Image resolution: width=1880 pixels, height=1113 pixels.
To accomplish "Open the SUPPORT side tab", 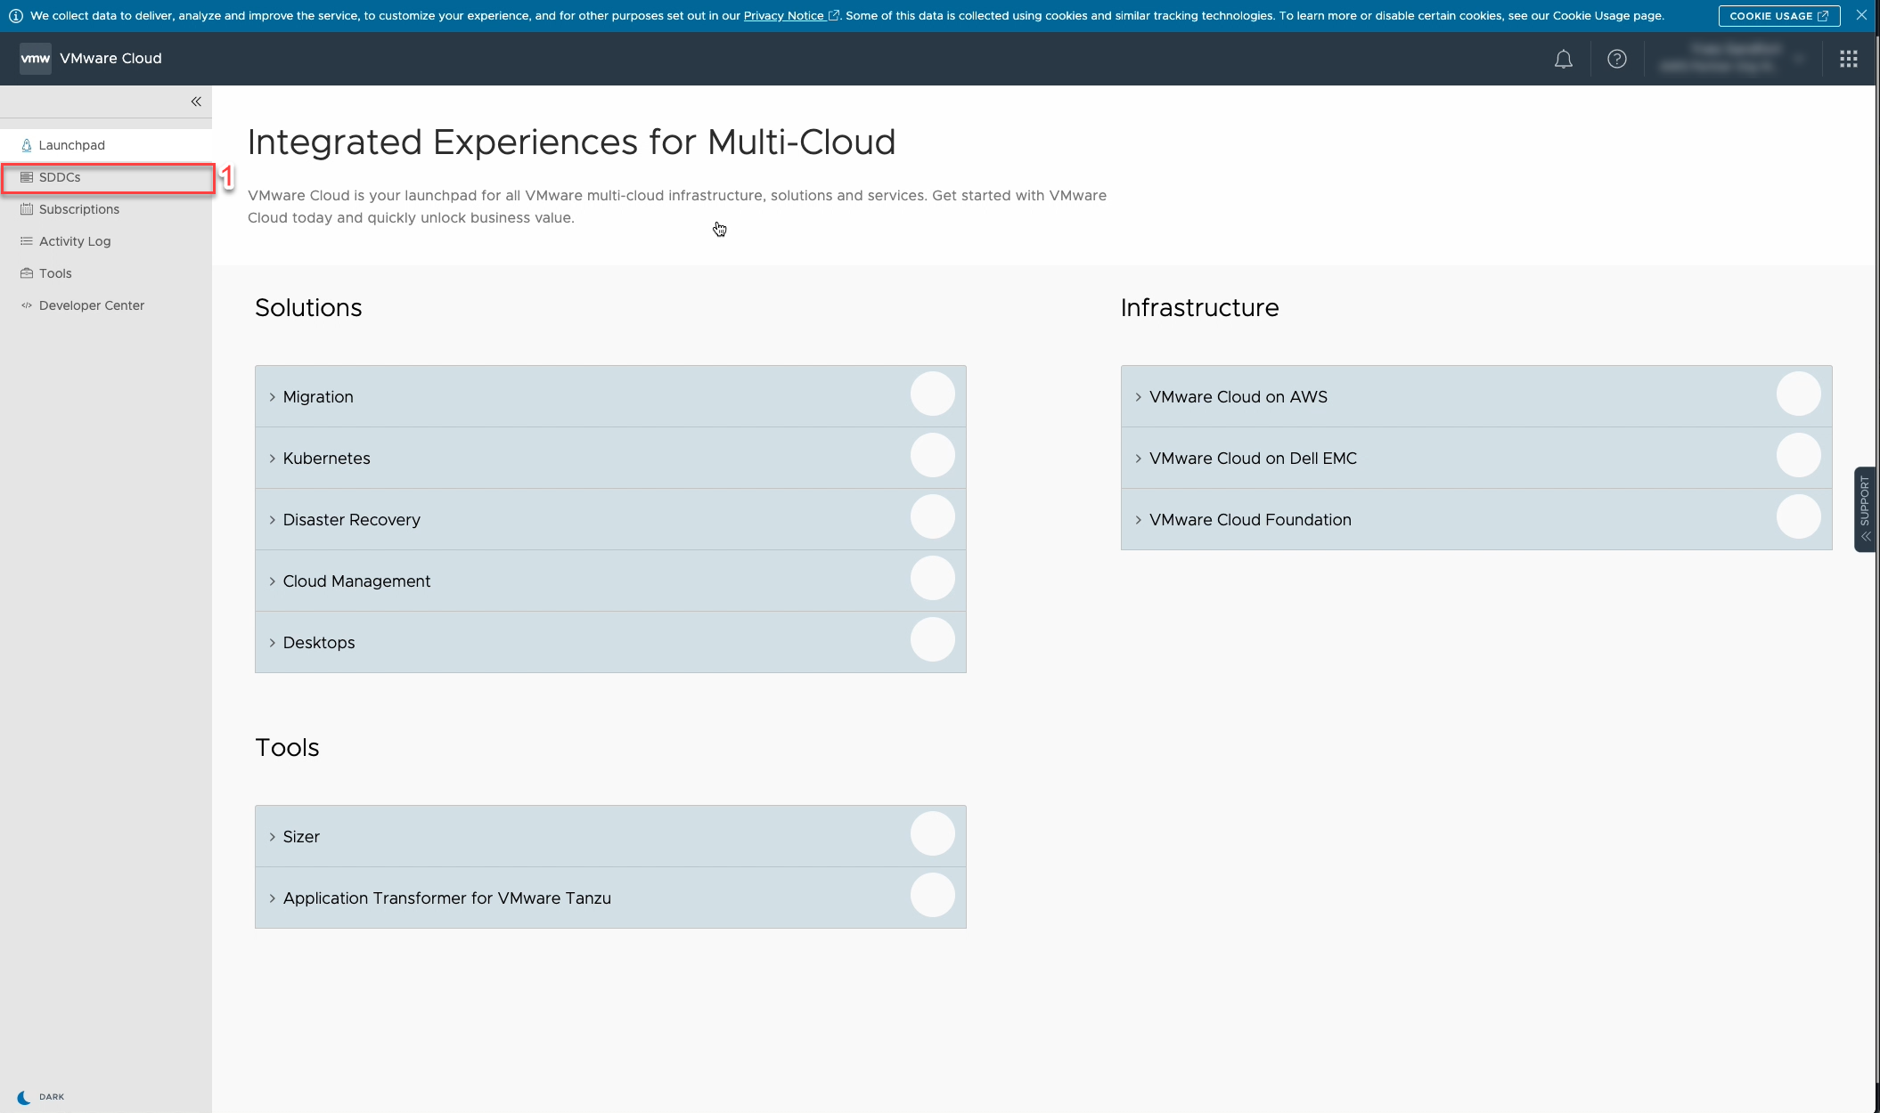I will click(1865, 509).
